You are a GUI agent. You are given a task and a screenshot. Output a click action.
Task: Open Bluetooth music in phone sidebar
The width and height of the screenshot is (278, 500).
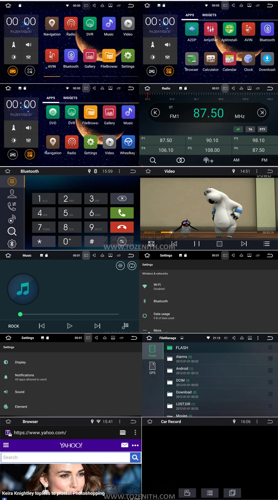(x=12, y=219)
